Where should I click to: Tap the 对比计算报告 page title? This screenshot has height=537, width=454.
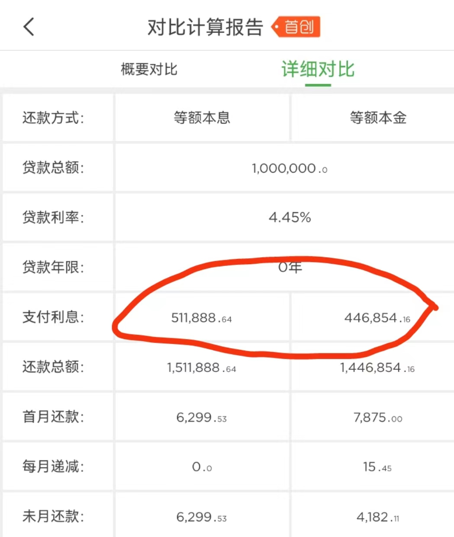pos(205,27)
